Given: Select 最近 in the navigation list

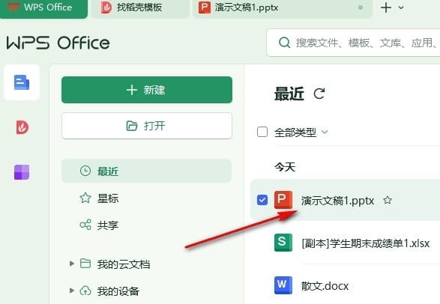Looking at the screenshot, I should pyautogui.click(x=146, y=171).
